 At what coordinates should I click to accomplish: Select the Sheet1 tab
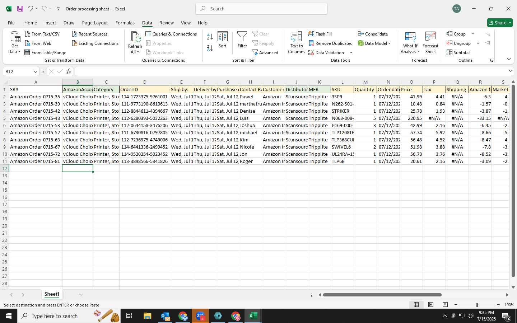(x=52, y=294)
